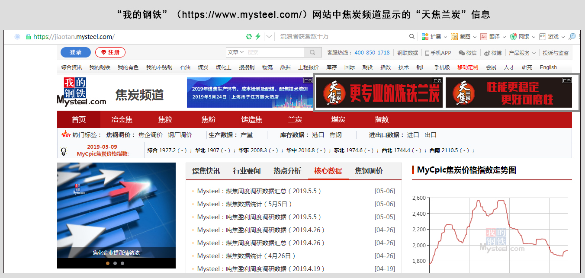The height and width of the screenshot is (278, 585).
Task: Click the 登录 login button
Action: pyautogui.click(x=76, y=52)
